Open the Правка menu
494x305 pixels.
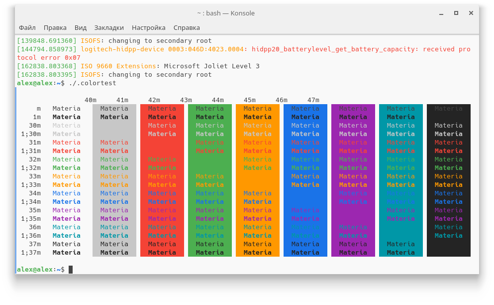(55, 28)
